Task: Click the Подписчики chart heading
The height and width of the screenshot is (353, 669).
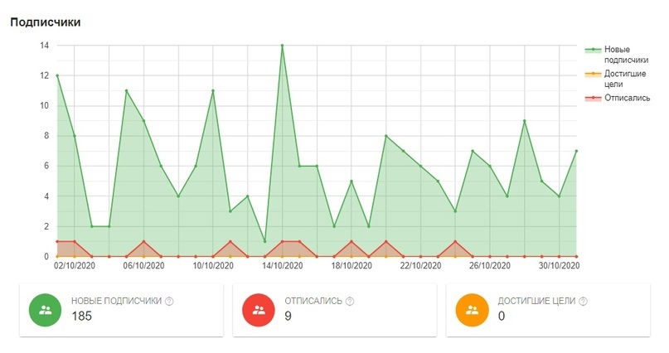Action: click(45, 22)
